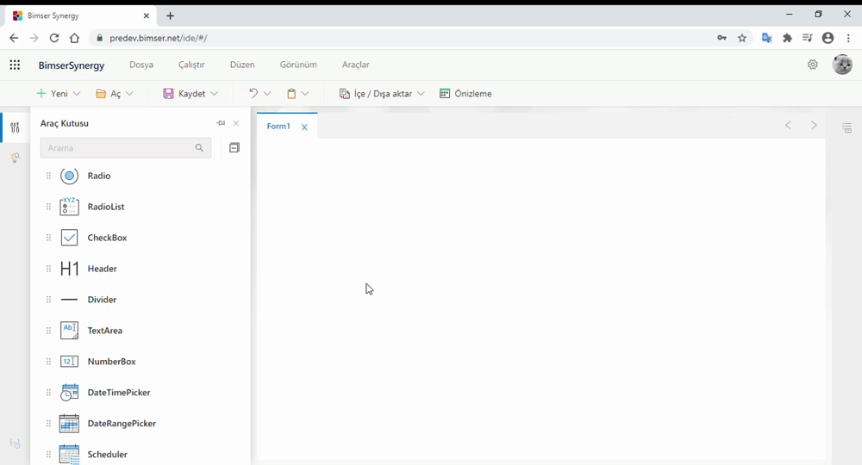Open the Dosya menu
The height and width of the screenshot is (465, 862).
tap(141, 65)
